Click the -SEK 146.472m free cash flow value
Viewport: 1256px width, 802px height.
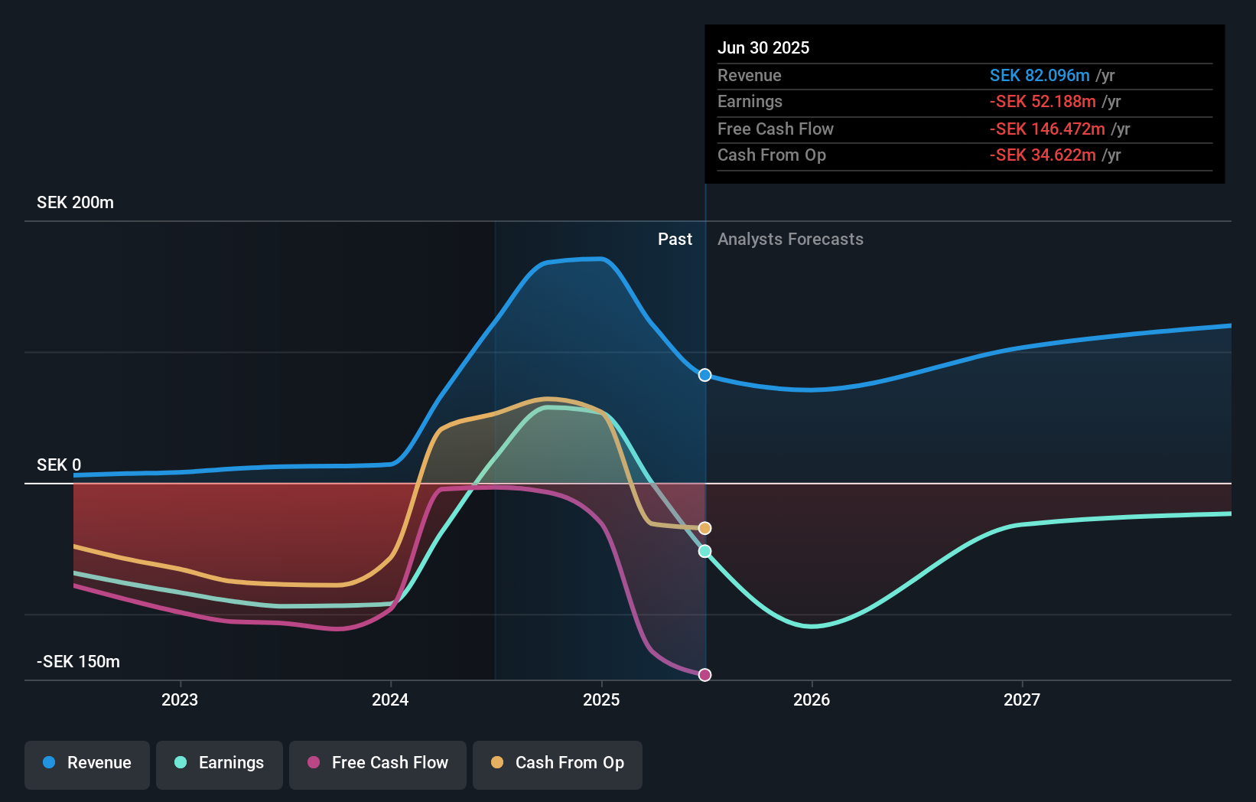(1047, 129)
